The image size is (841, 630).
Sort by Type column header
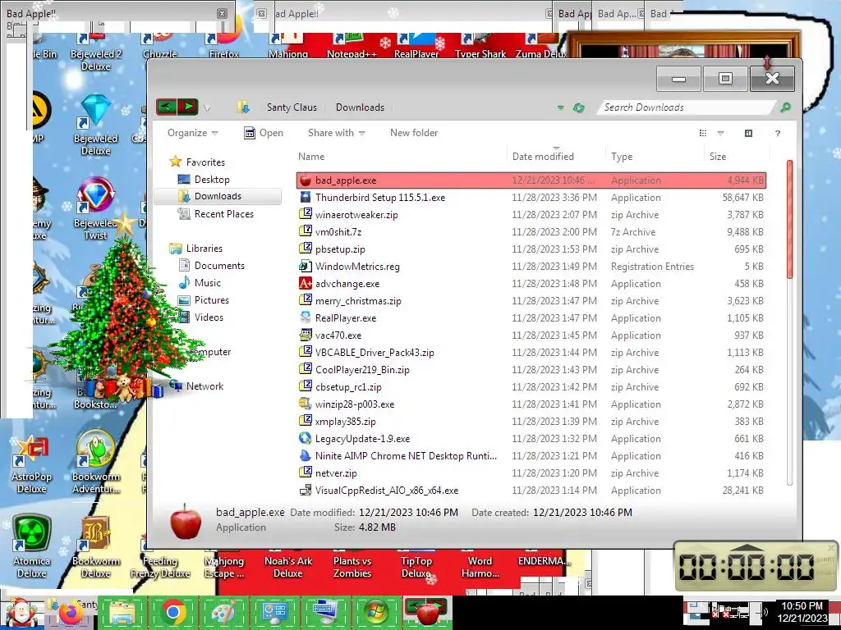pyautogui.click(x=622, y=157)
